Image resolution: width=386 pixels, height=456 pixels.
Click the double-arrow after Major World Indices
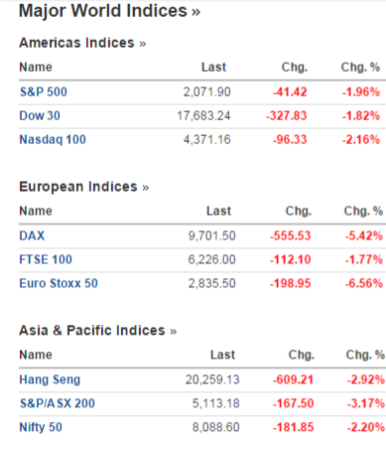pos(195,12)
